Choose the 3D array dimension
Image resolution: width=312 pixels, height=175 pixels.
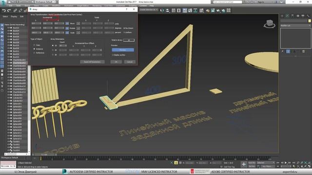click(53, 54)
